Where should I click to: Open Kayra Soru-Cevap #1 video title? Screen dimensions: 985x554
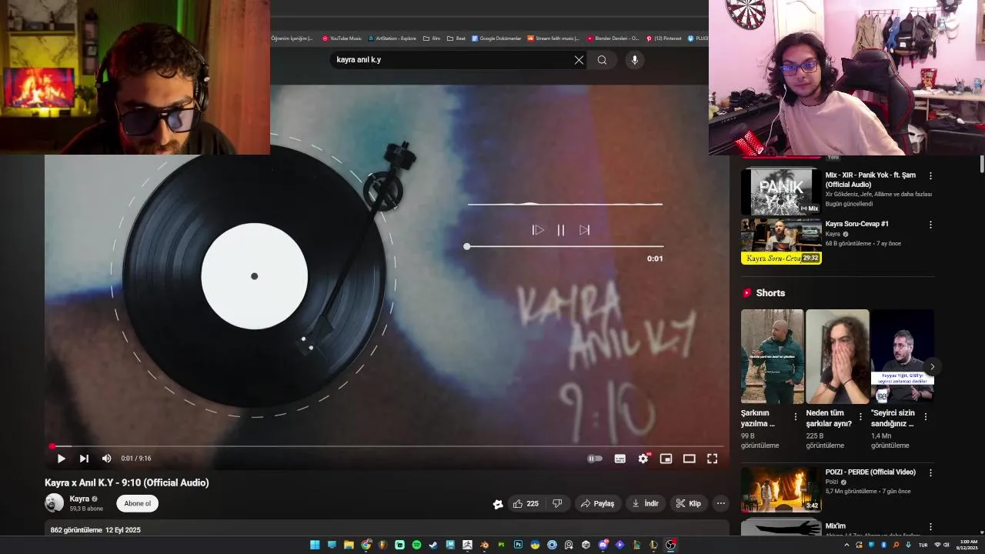click(856, 224)
